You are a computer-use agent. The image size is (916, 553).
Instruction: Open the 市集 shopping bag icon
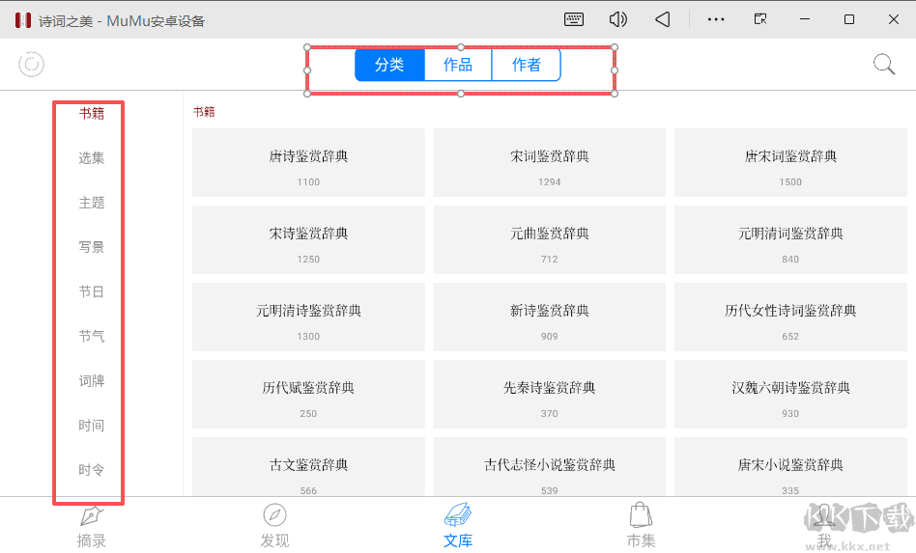point(641,514)
